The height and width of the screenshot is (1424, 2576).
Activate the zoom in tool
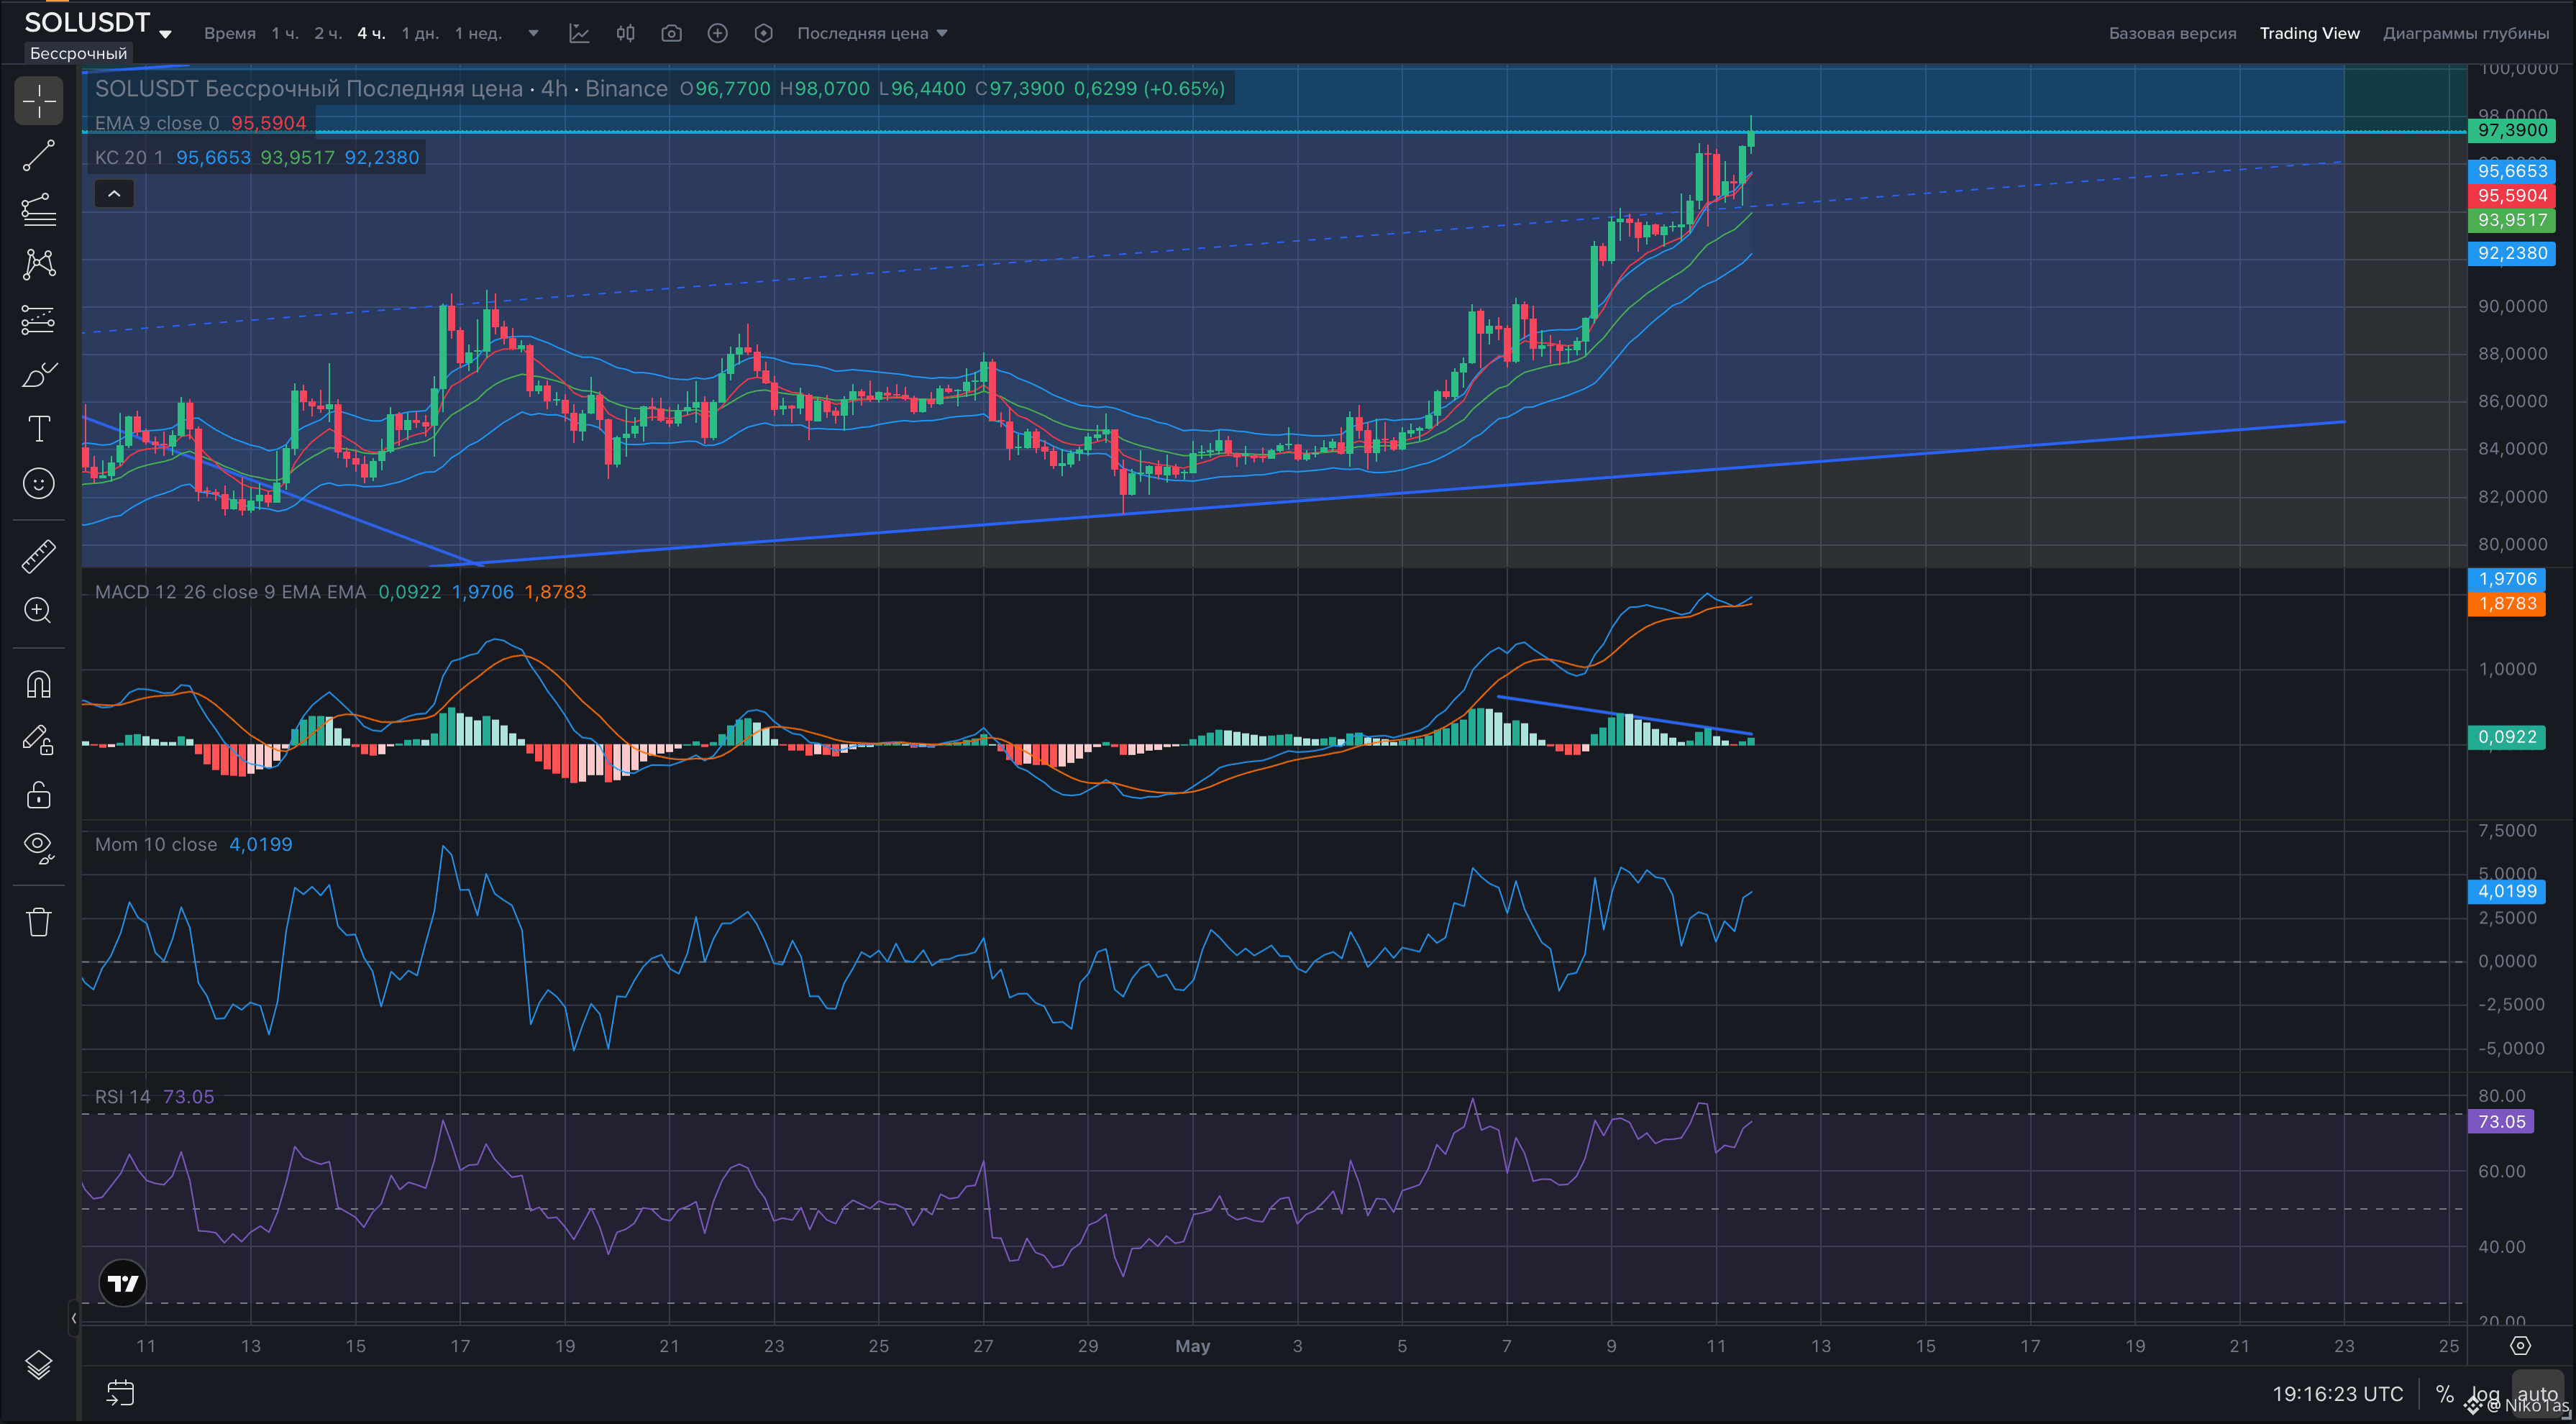click(39, 611)
